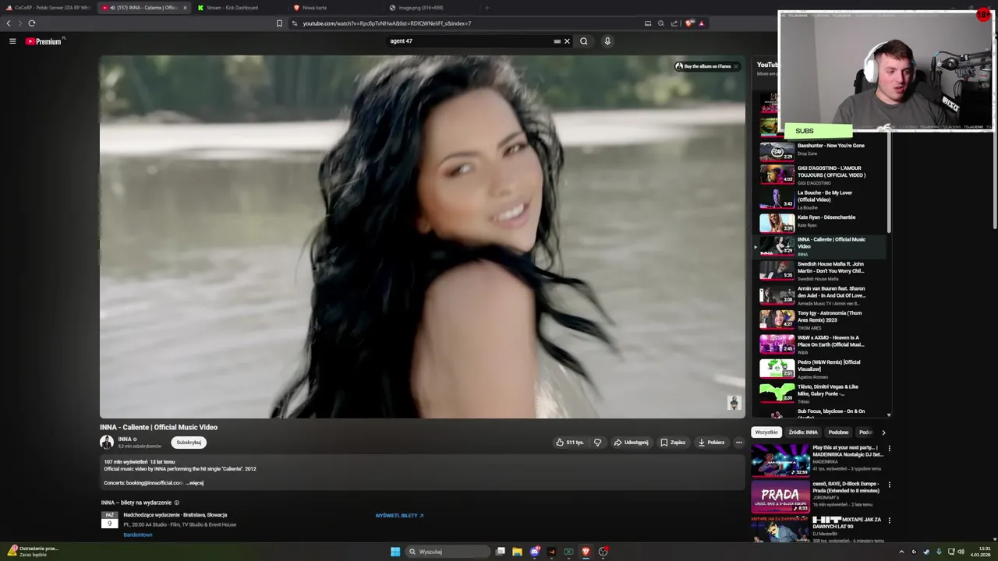Screen dimensions: 998x561
Task: Switch to Nowa karta tab
Action: click(x=335, y=8)
